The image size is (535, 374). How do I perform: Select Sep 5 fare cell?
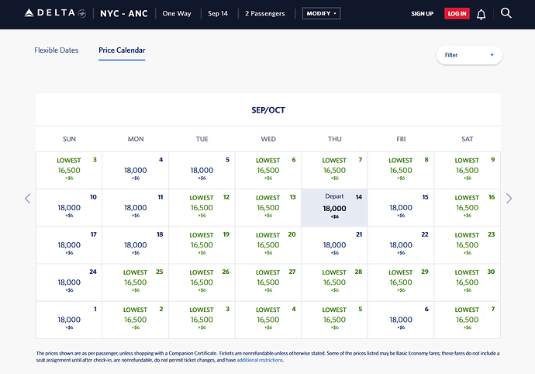[x=202, y=170]
